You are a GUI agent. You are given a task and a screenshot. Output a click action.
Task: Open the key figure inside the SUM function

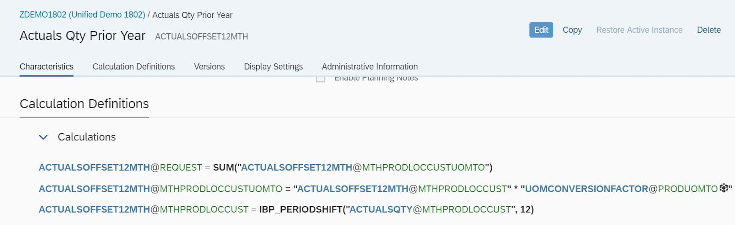click(x=297, y=167)
